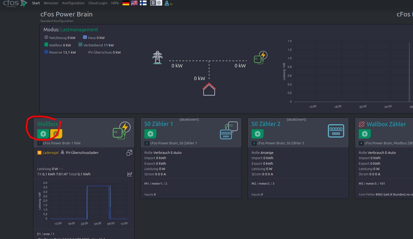Toggle dark/light theme switch
This screenshot has height=239, width=413.
pos(156,3)
